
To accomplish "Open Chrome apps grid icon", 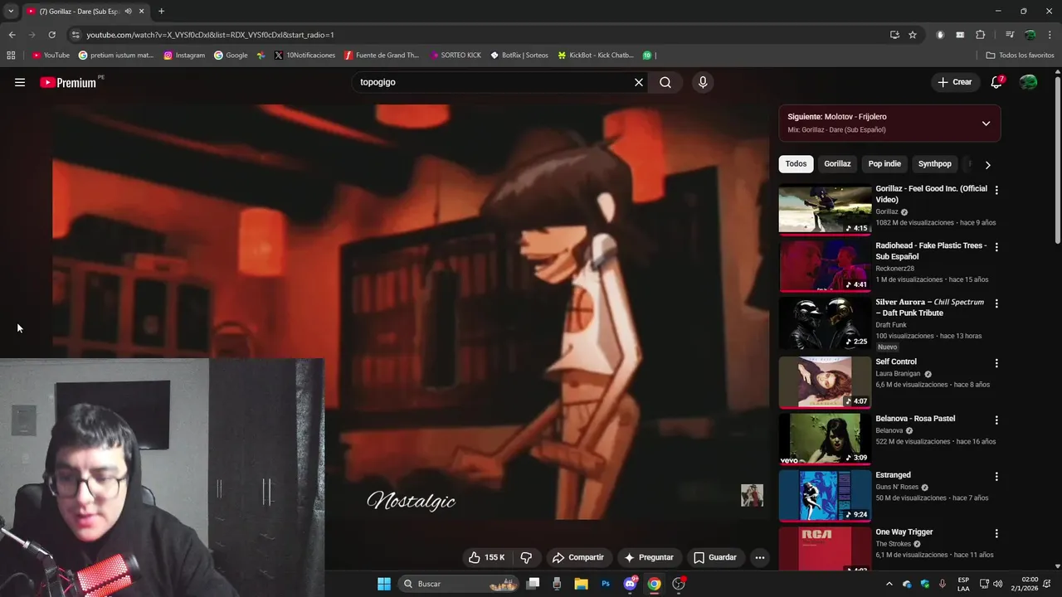I will (x=11, y=55).
